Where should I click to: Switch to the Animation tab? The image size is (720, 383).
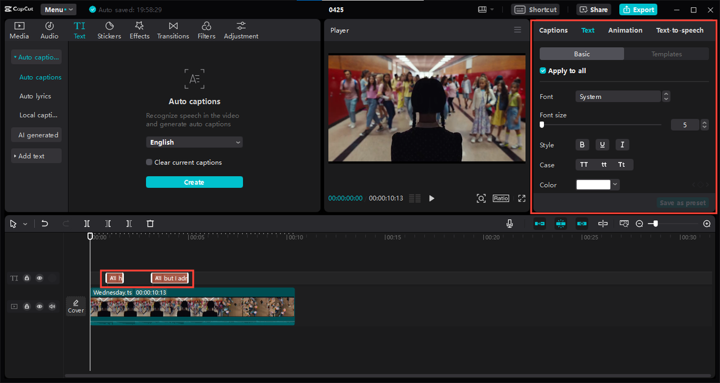click(x=625, y=30)
